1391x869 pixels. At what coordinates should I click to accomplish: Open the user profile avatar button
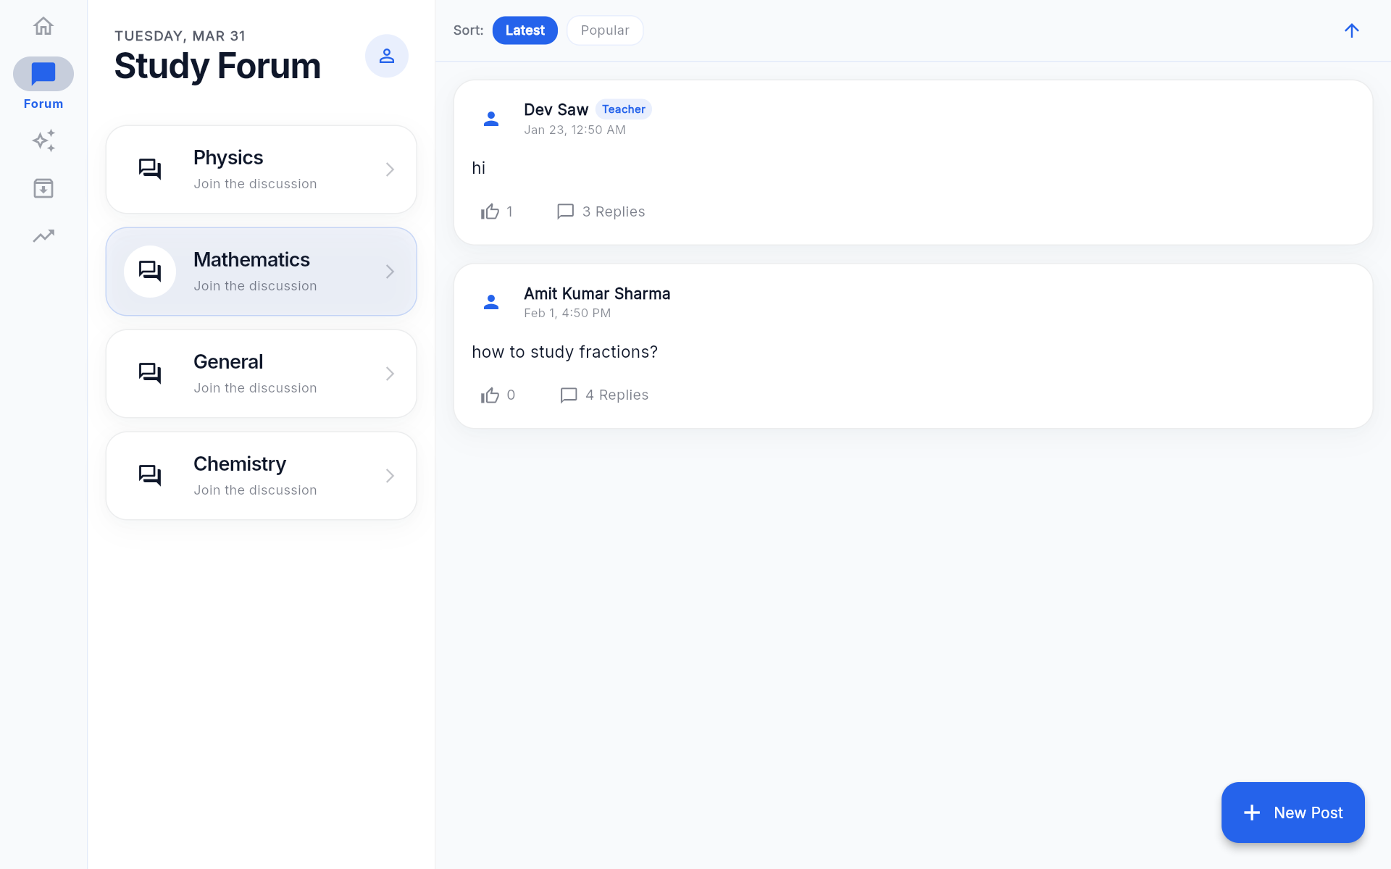(x=387, y=56)
